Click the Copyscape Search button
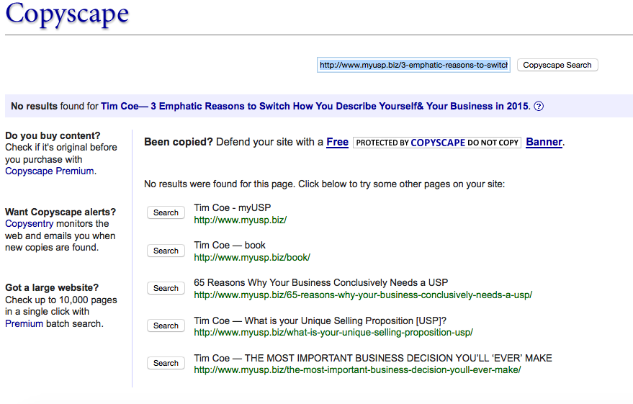Screen dimensions: 633x404 [557, 65]
